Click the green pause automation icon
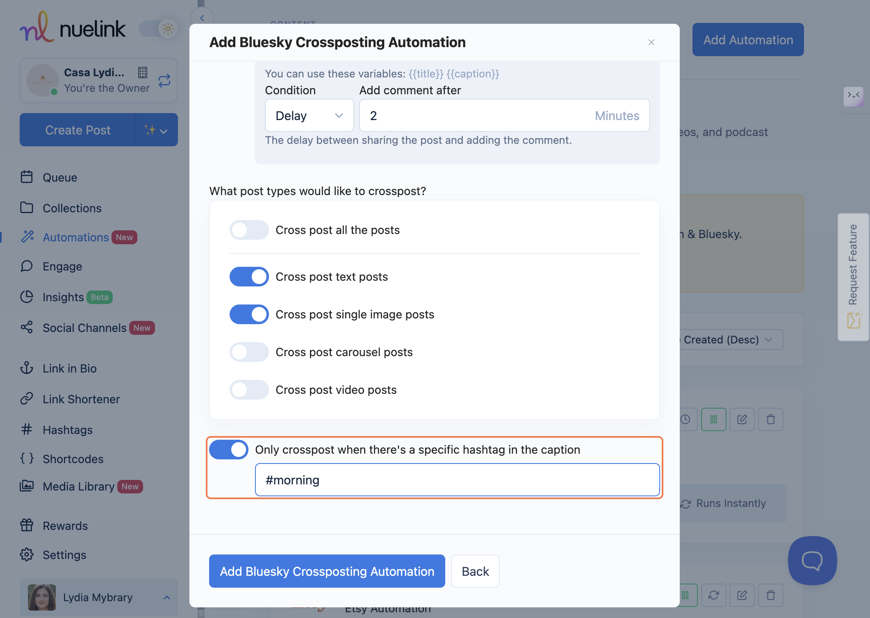Screen dimensions: 870x618 714,419
